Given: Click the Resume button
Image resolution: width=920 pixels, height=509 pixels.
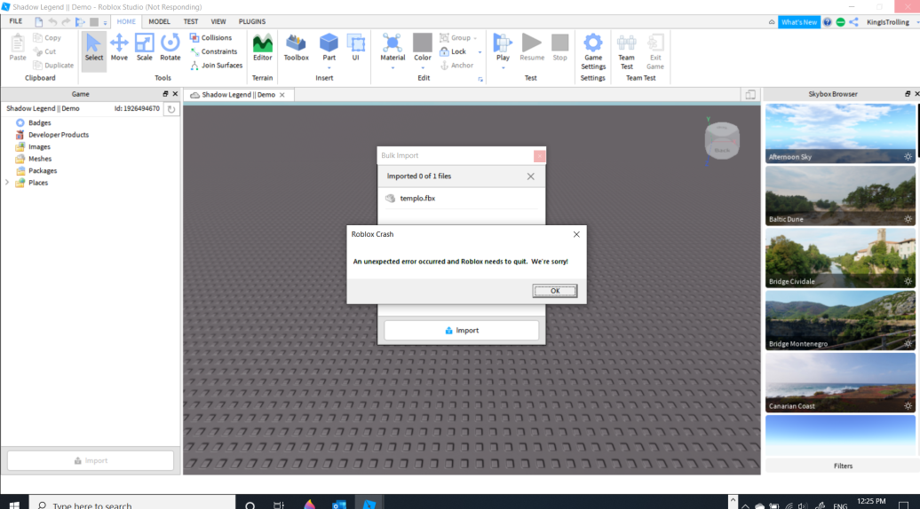Looking at the screenshot, I should click(532, 48).
